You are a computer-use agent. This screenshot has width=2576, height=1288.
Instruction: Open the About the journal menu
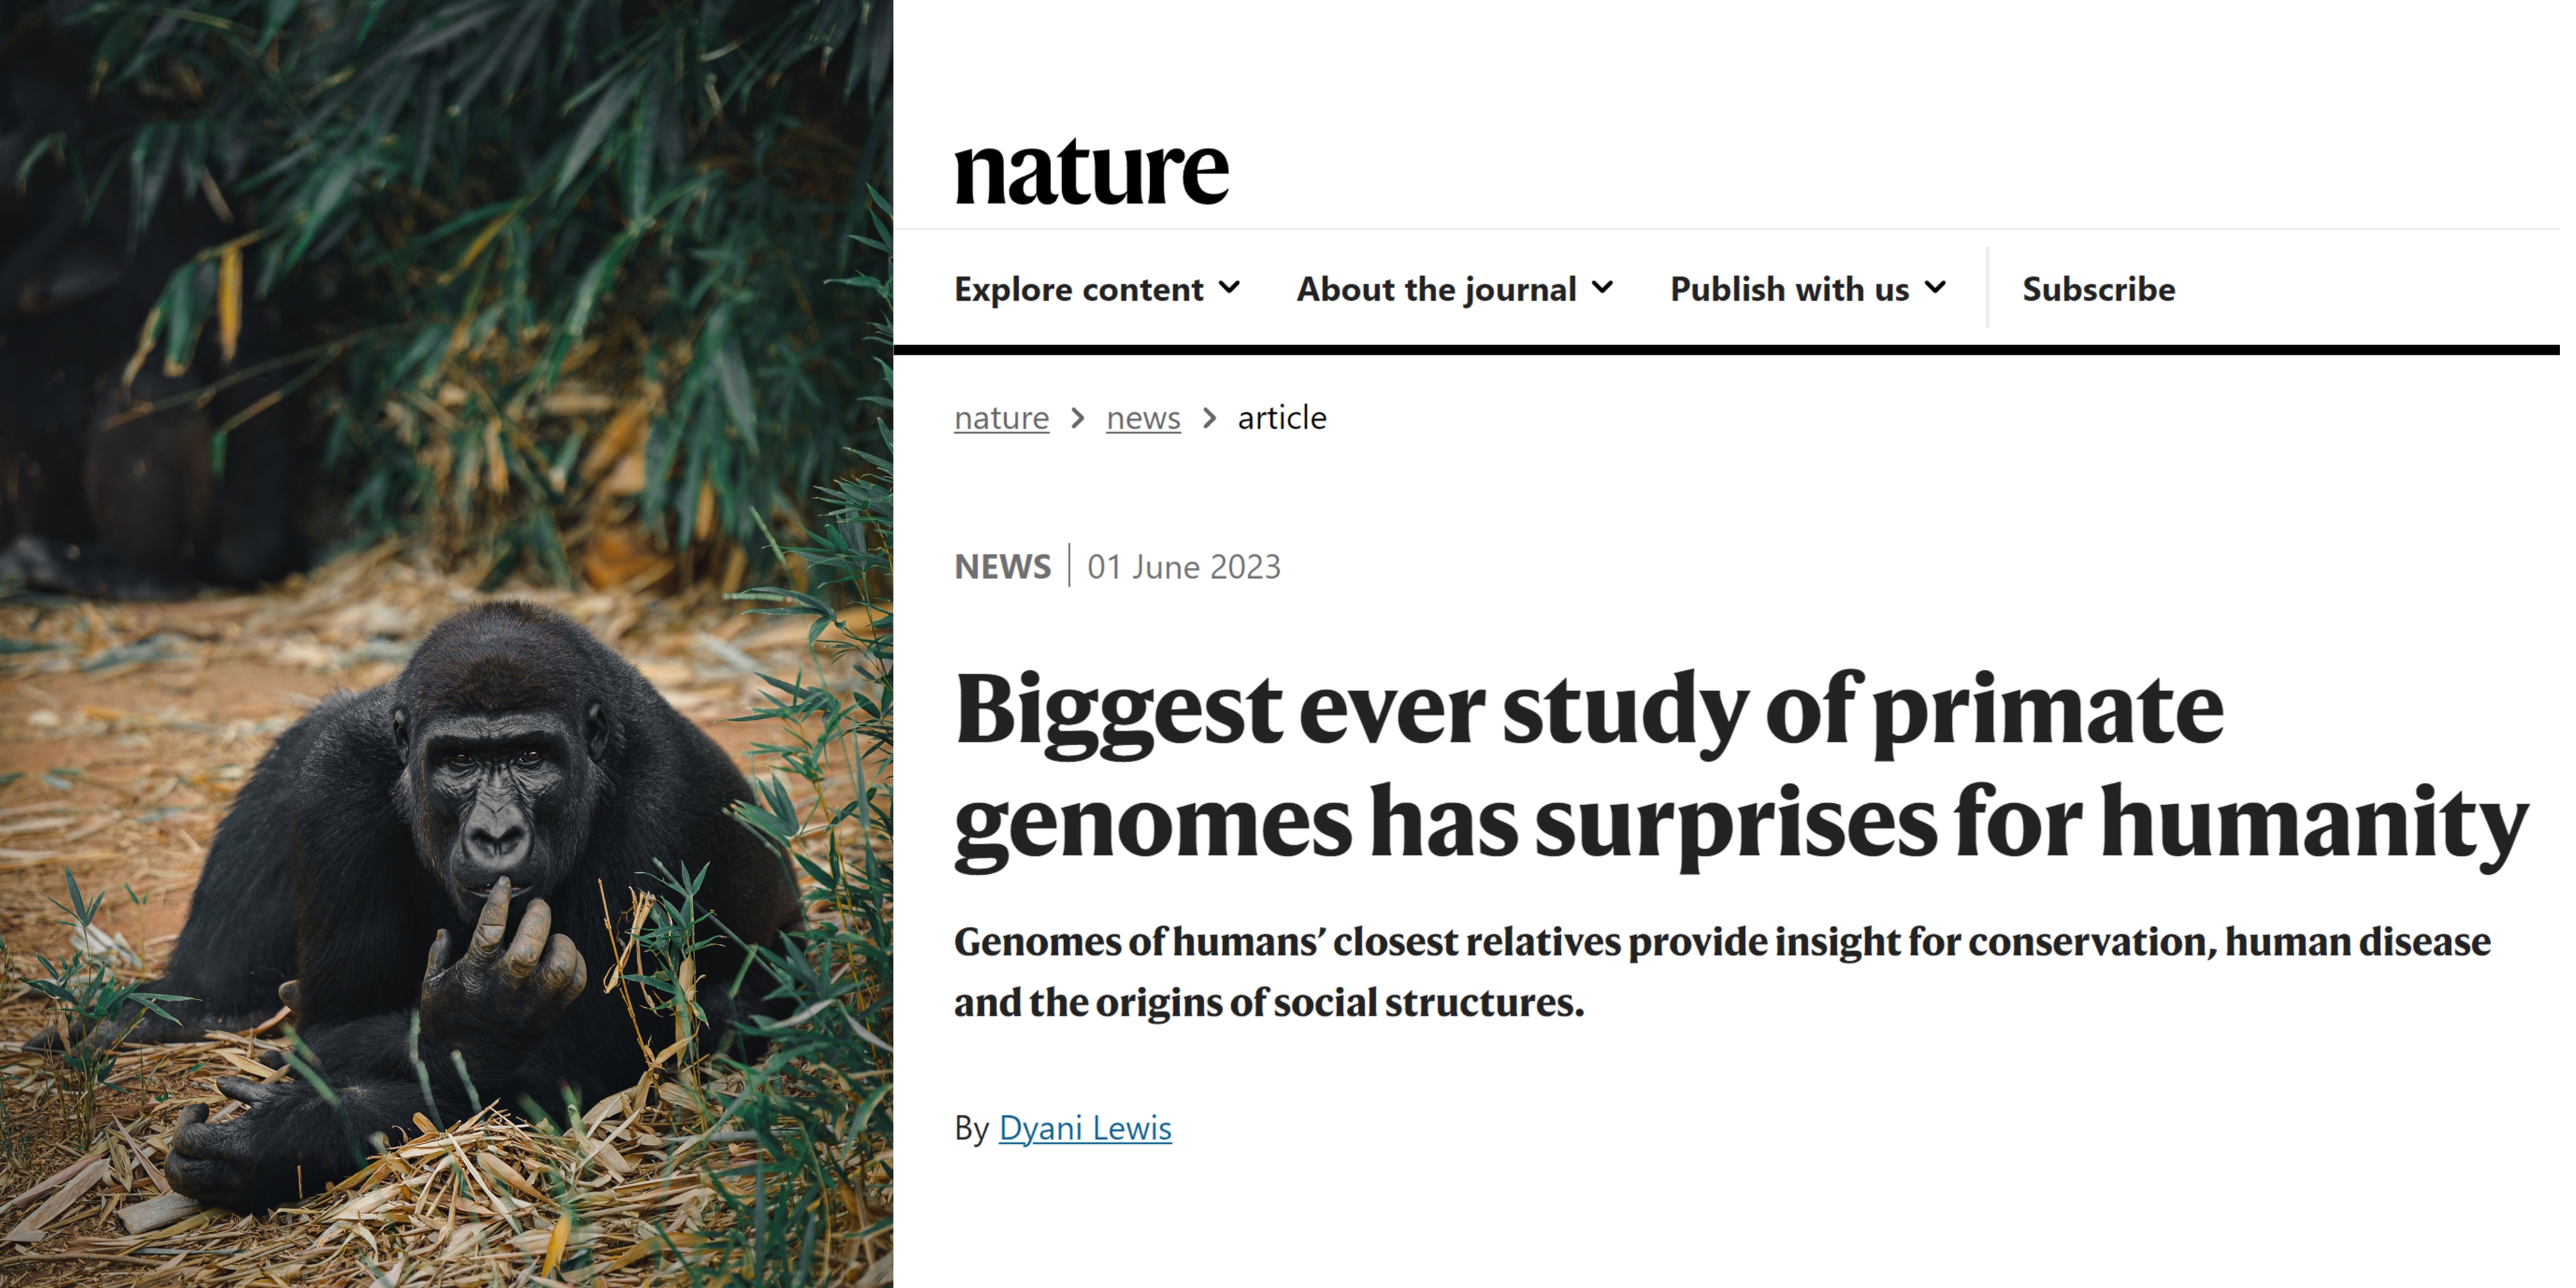coord(1436,289)
